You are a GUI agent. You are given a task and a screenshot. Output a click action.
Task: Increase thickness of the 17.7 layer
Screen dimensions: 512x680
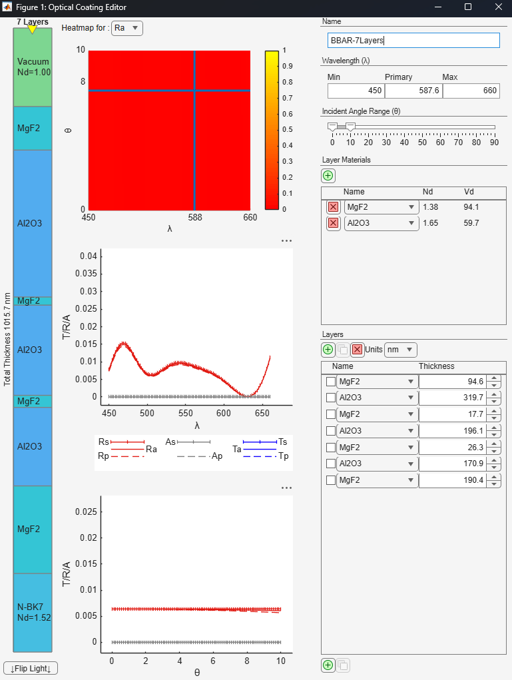pyautogui.click(x=494, y=411)
